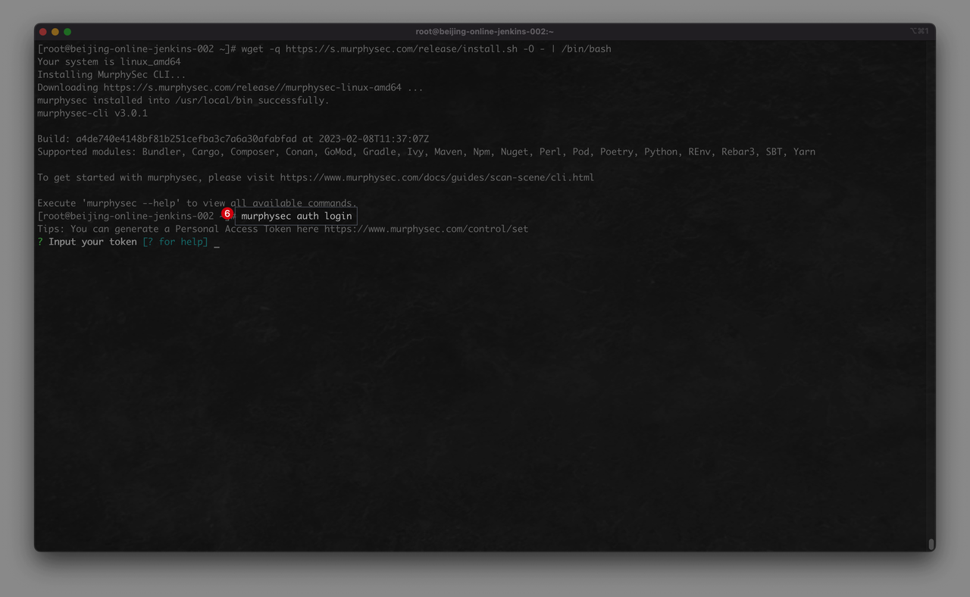Click 'Yarn' in the supported modules list

pyautogui.click(x=804, y=152)
